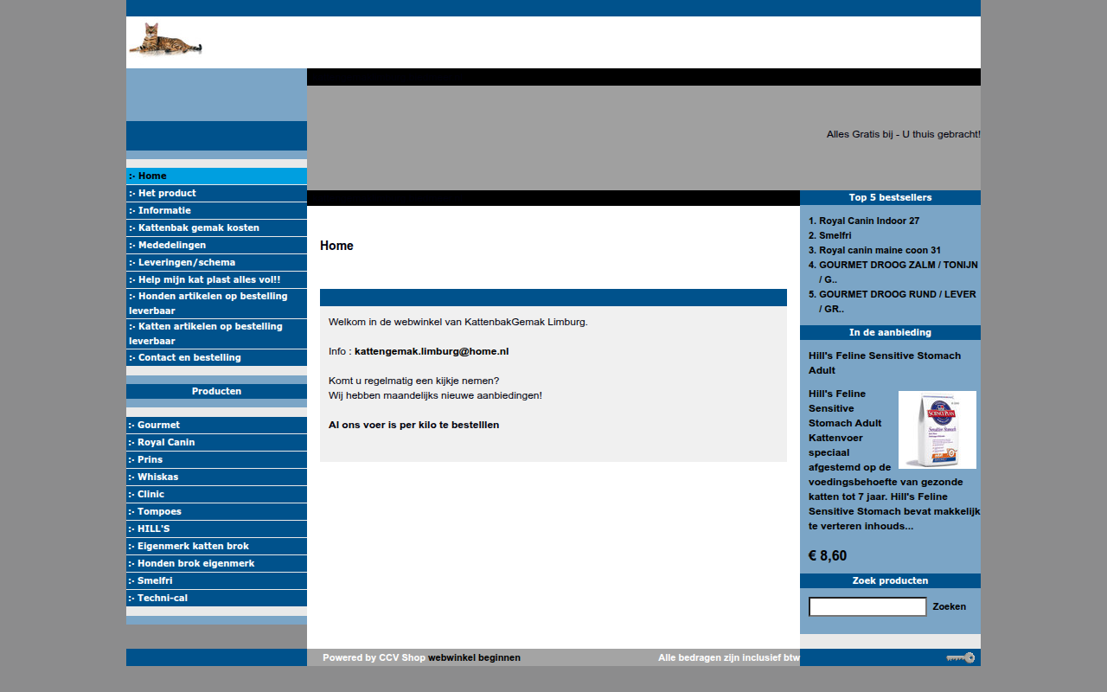Open bestseller Royal canin maine coon 31
Screen dimensions: 1107x692
[x=880, y=251]
